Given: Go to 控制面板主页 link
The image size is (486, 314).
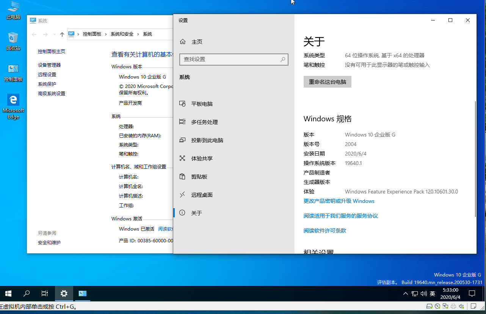Looking at the screenshot, I should click(52, 52).
